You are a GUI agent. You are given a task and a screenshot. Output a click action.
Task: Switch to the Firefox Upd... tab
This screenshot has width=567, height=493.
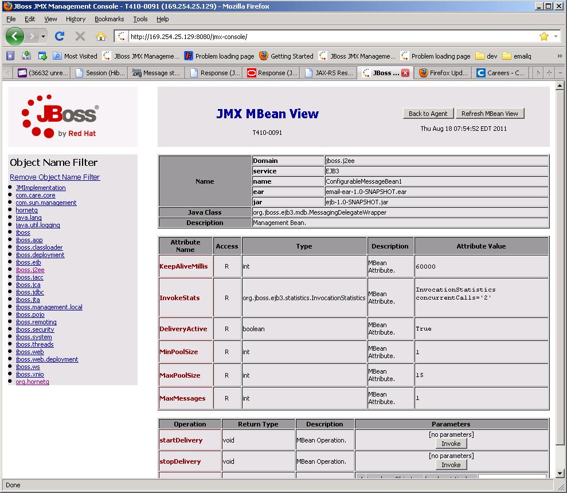[443, 73]
